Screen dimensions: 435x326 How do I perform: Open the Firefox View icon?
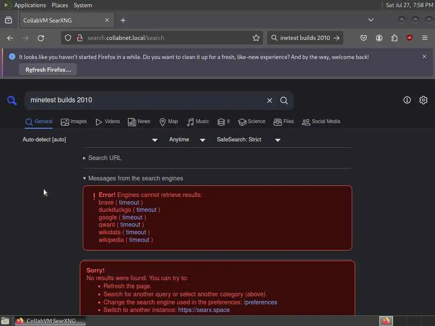8,20
